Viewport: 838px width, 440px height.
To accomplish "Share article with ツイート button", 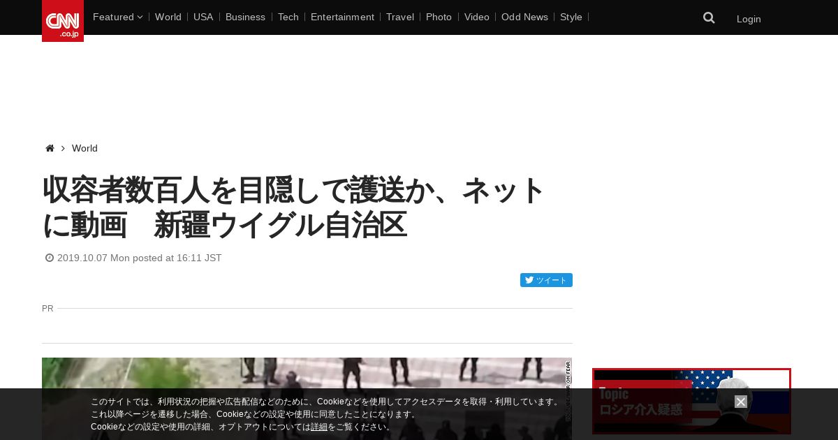I will pyautogui.click(x=546, y=280).
